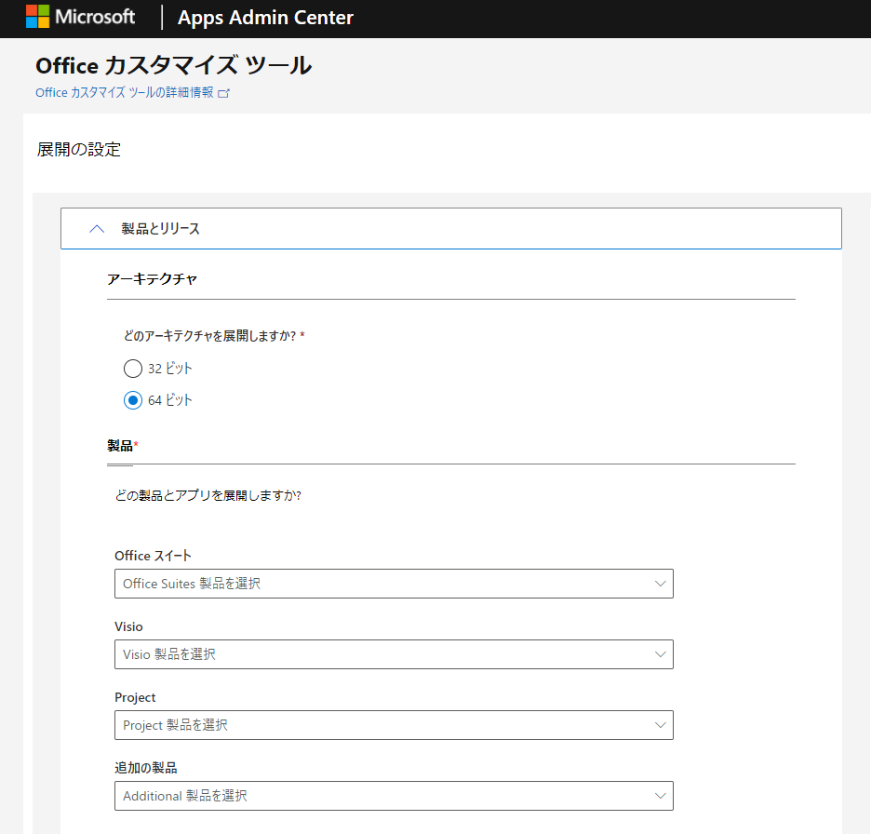Select the 64 ビット radio button
This screenshot has height=834, width=871.
click(x=132, y=400)
